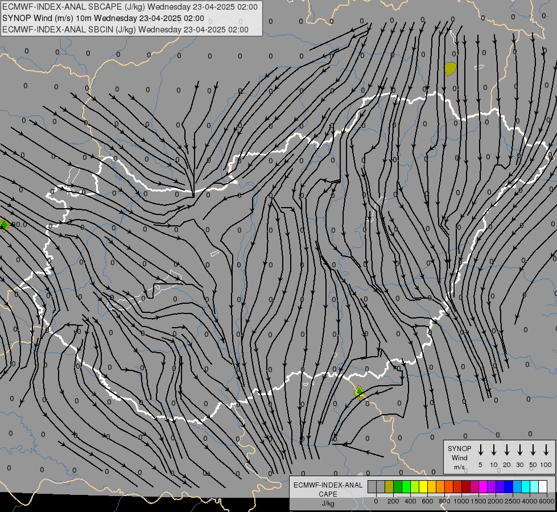Select the dark green CAPE legend swatch
Image resolution: width=557 pixels, height=512 pixels.
tap(398, 486)
